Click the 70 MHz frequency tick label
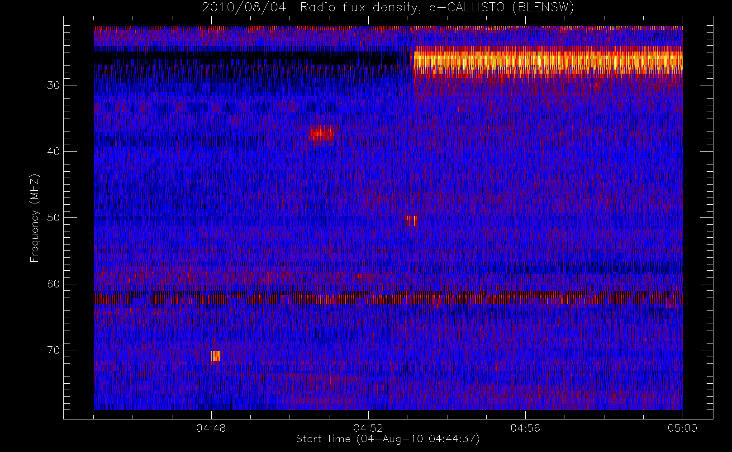This screenshot has height=452, width=732. [x=53, y=350]
